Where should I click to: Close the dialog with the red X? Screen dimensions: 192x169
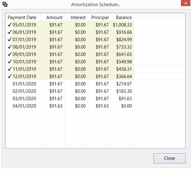click(185, 4)
